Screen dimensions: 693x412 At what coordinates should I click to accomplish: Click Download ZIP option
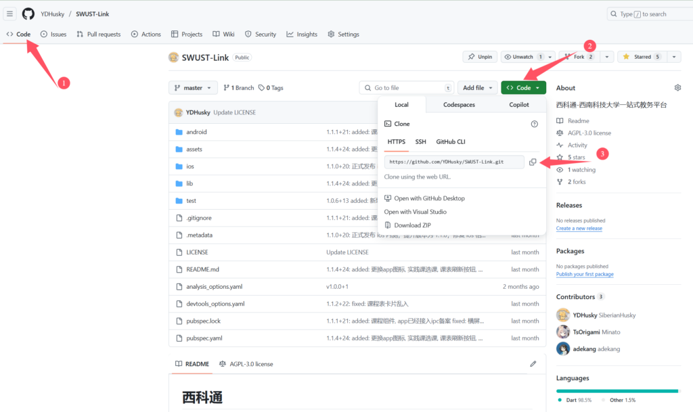coord(412,225)
